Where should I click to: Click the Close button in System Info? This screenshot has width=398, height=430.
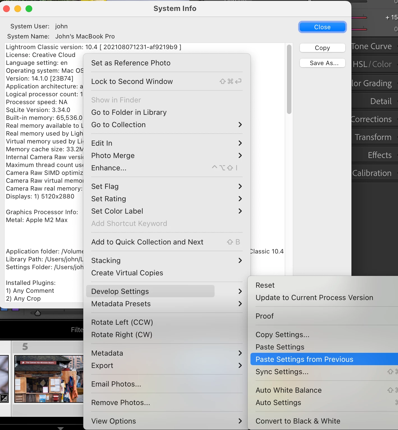coord(322,27)
